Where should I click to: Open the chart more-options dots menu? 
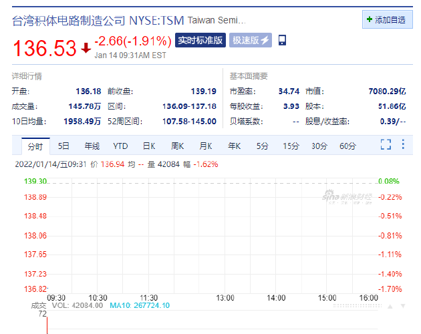(x=403, y=144)
